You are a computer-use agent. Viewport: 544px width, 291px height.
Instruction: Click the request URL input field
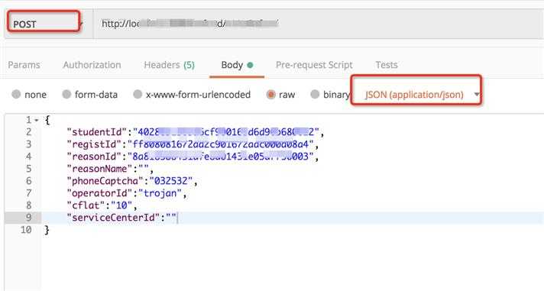pos(319,24)
